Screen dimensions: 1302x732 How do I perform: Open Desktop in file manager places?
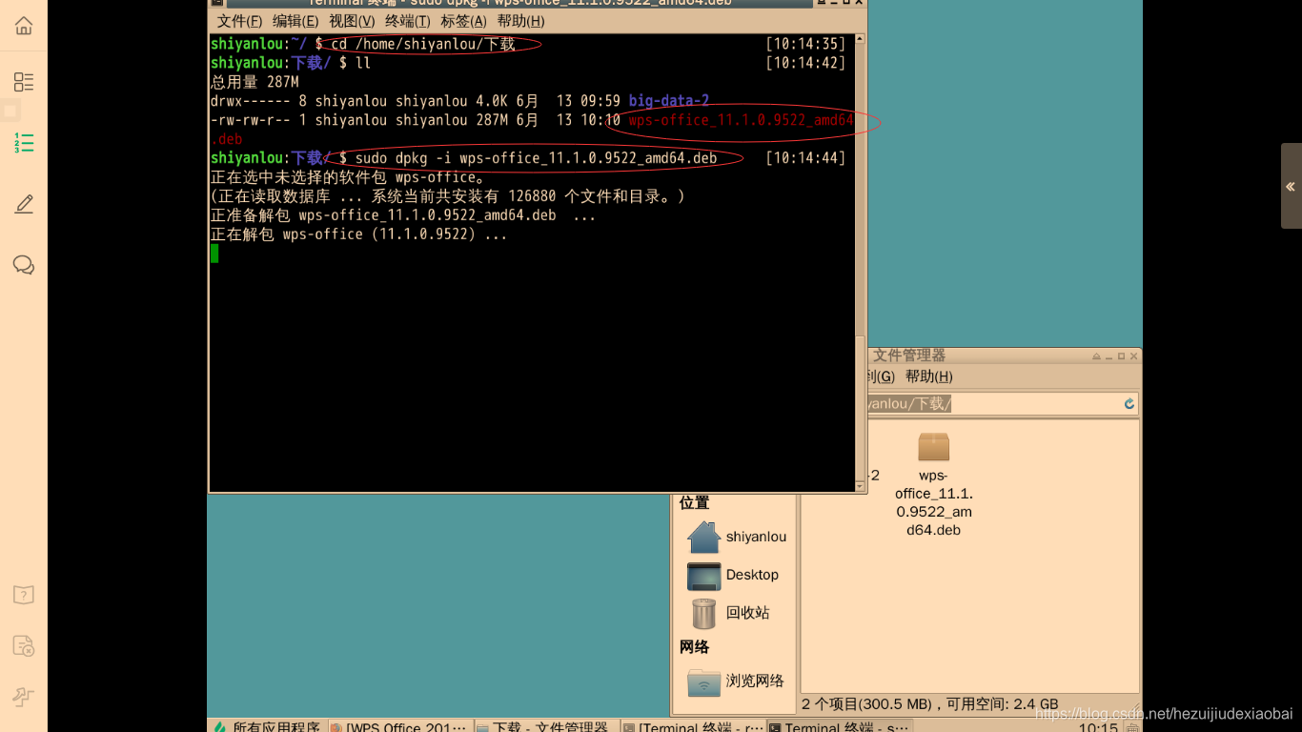click(x=733, y=575)
